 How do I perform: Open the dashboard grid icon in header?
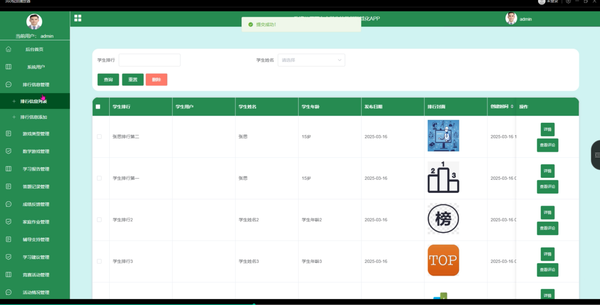77,18
